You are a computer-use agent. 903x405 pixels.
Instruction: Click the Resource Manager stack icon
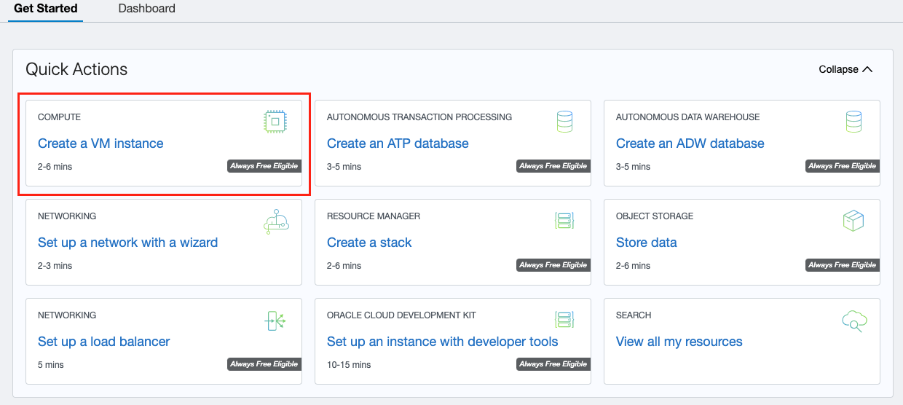[x=564, y=221]
